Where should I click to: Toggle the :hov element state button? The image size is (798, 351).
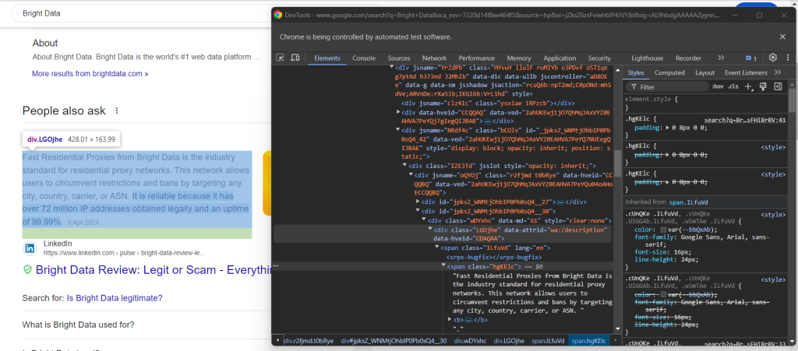tap(717, 86)
